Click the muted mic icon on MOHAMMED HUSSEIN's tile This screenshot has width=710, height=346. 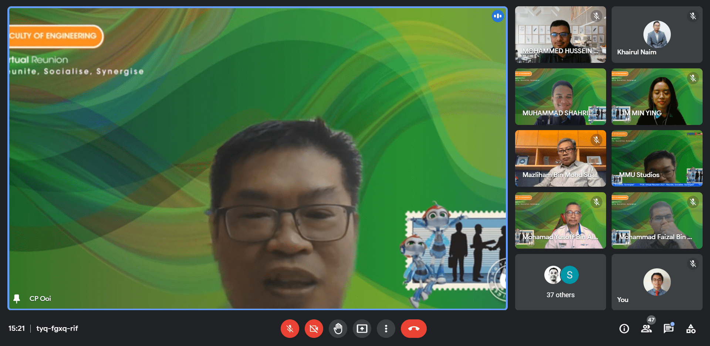(596, 16)
